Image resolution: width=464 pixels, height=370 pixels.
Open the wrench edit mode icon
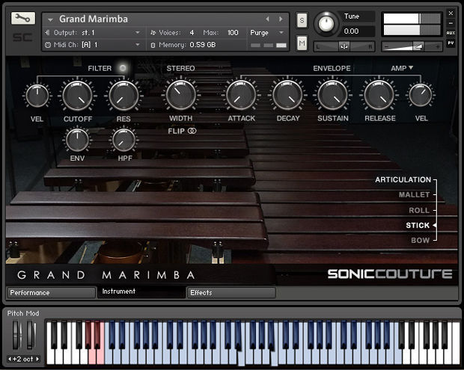[23, 19]
